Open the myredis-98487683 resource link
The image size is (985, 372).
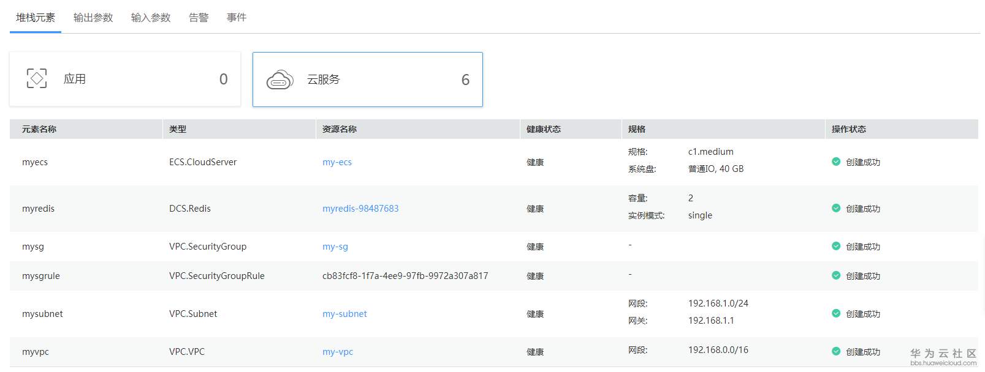[360, 209]
